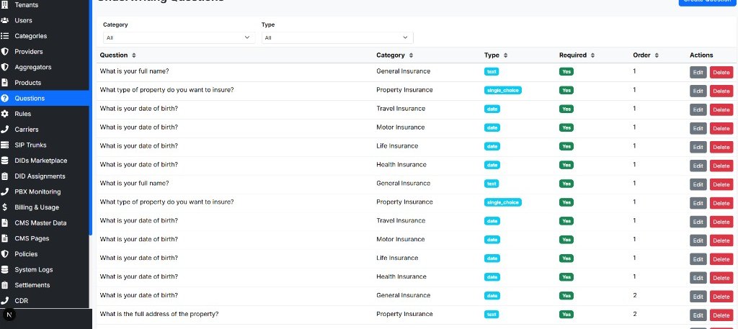Viewport: 738px width, 329px height.
Task: Sort table by Question column
Action: point(117,55)
